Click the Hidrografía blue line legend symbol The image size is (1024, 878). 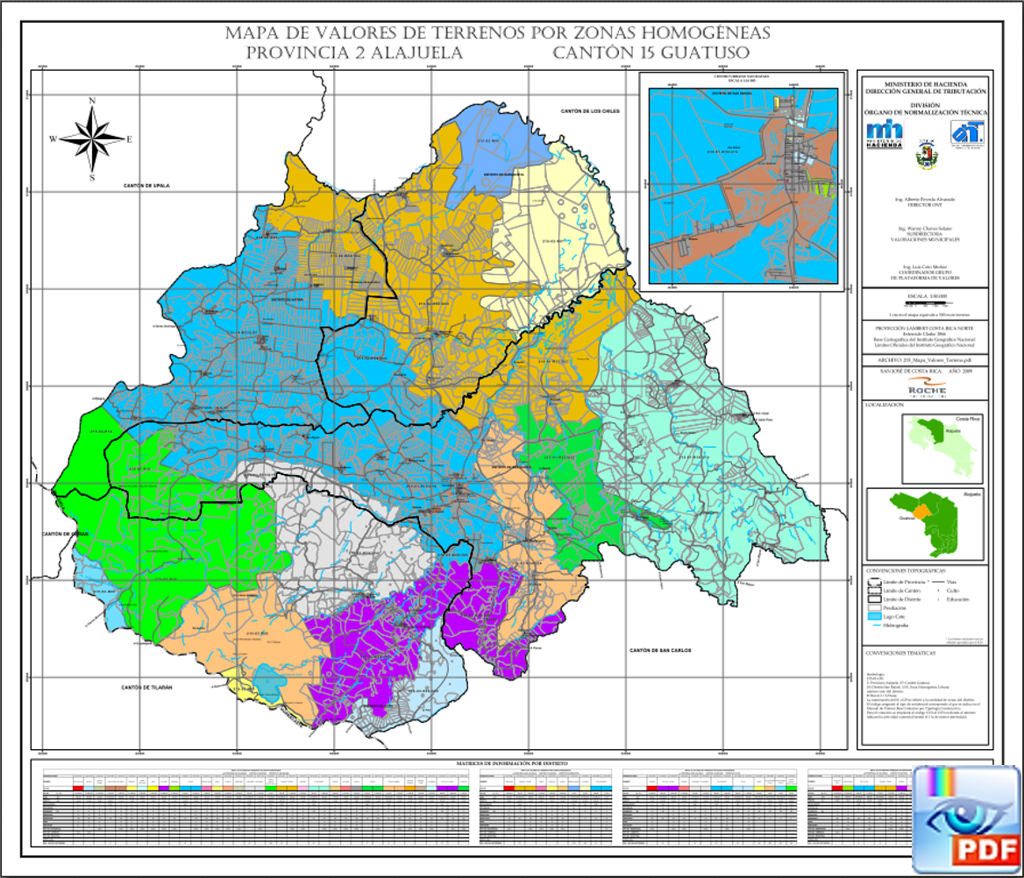(x=878, y=626)
